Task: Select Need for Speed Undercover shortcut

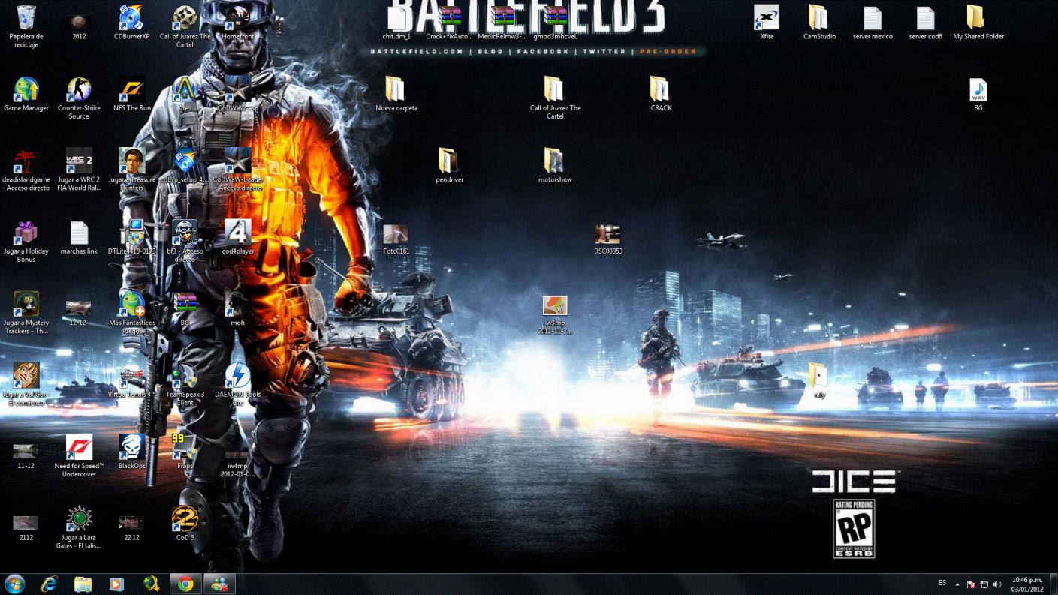Action: tap(79, 447)
